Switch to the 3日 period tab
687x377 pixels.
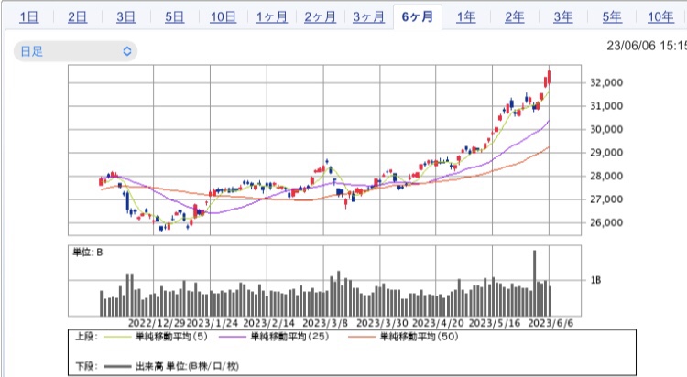pos(125,17)
